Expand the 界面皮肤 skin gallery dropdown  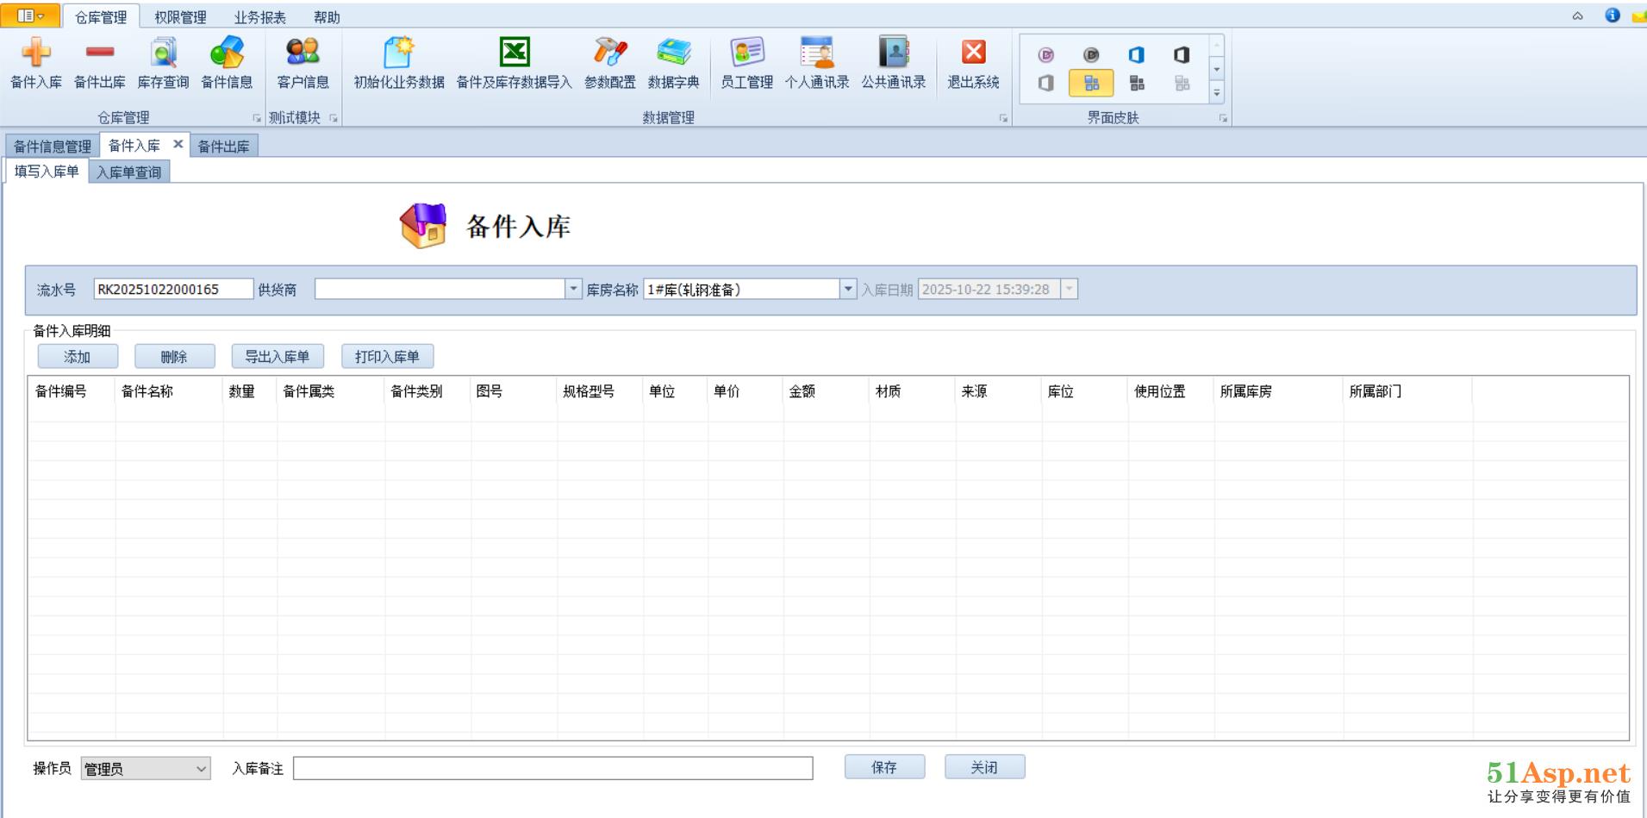(1217, 93)
